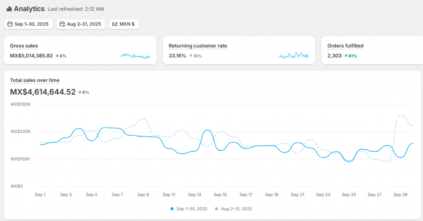Click the Sep 25 x-axis label
The height and width of the screenshot is (221, 423).
(x=349, y=195)
